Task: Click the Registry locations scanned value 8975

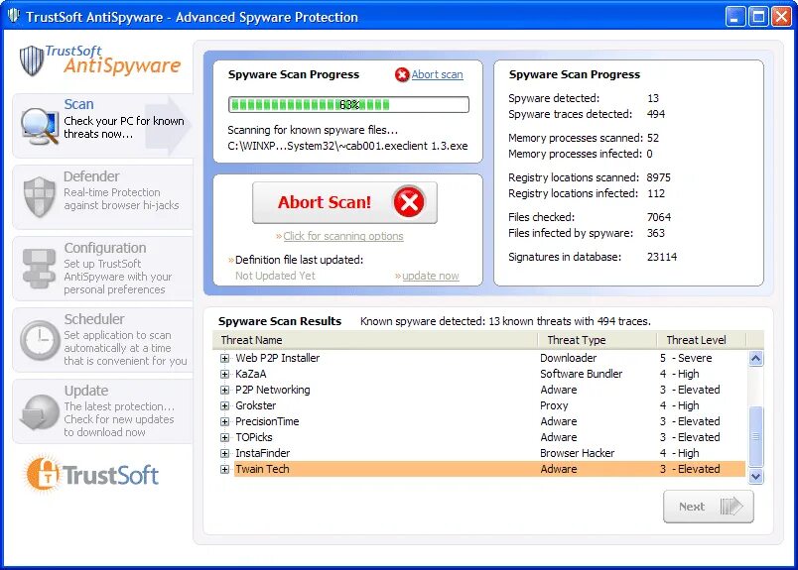Action: (659, 177)
